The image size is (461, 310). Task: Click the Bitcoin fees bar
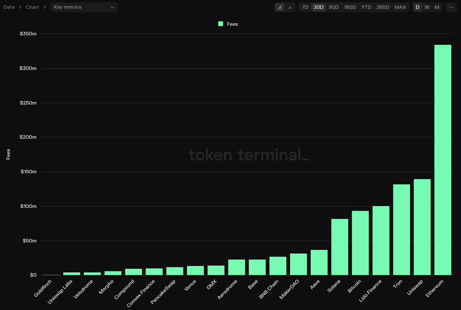[360, 242]
